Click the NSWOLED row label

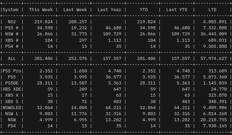12,108
